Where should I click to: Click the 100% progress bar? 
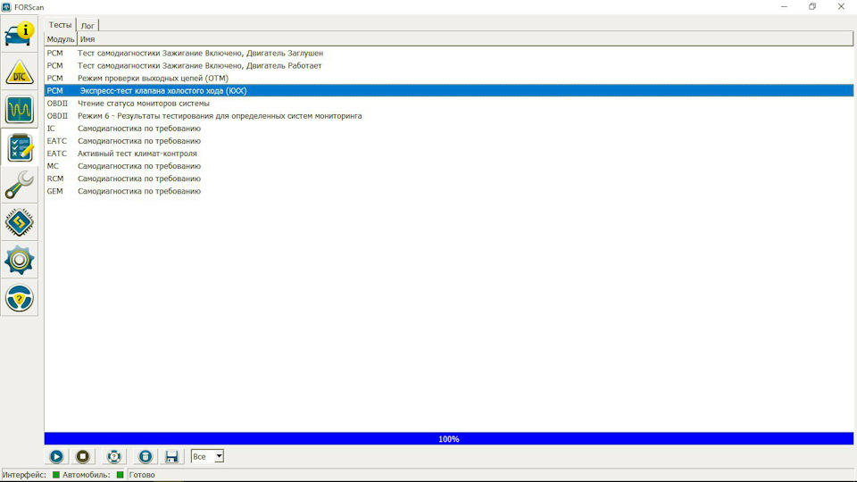tap(449, 439)
